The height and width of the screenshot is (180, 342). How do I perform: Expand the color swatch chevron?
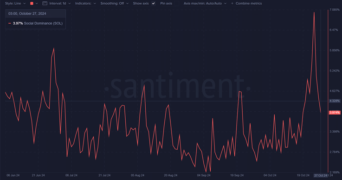(x=37, y=4)
